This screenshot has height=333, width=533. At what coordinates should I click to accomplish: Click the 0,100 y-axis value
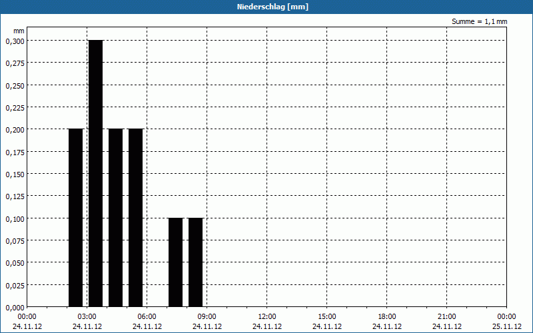[x=14, y=218]
